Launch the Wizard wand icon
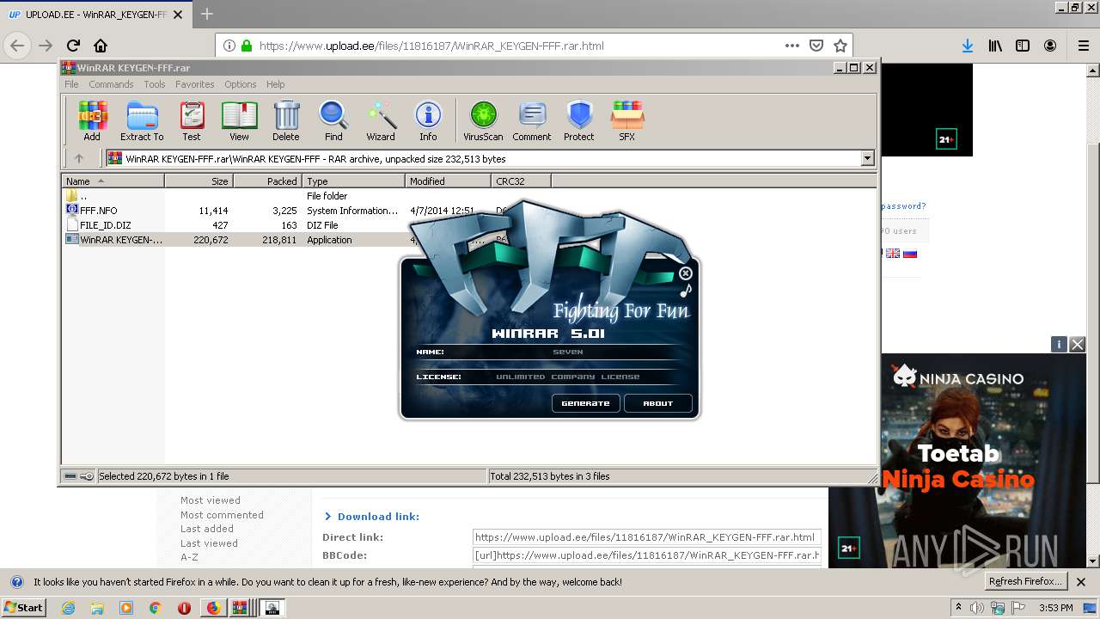Screen dimensions: 1100x619 tap(381, 120)
